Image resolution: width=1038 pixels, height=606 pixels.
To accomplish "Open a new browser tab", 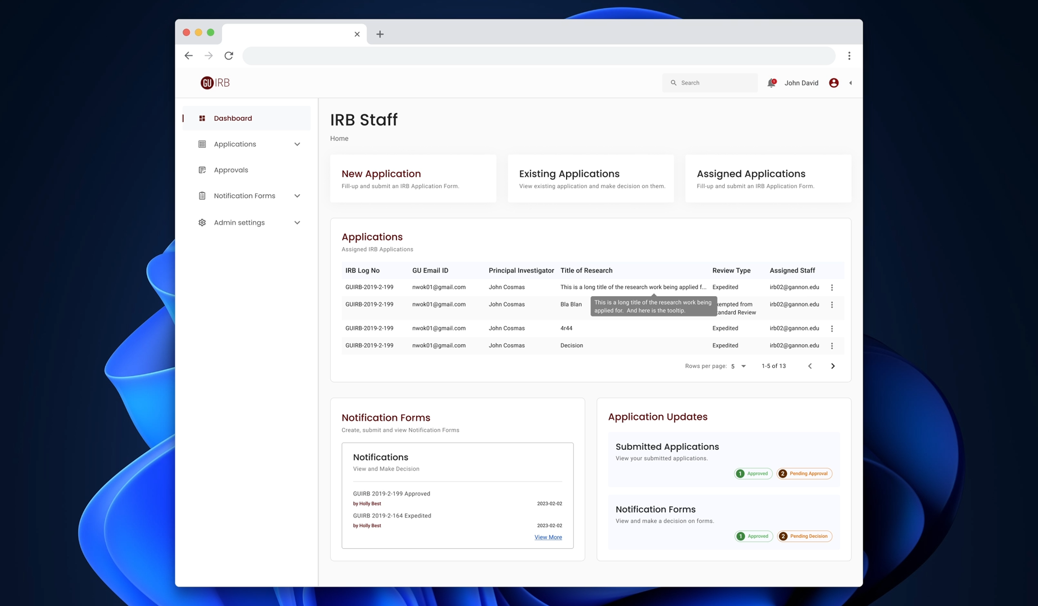I will point(380,34).
